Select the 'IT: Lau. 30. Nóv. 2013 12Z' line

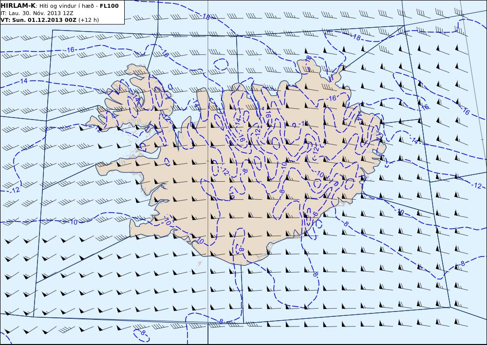tap(37, 13)
